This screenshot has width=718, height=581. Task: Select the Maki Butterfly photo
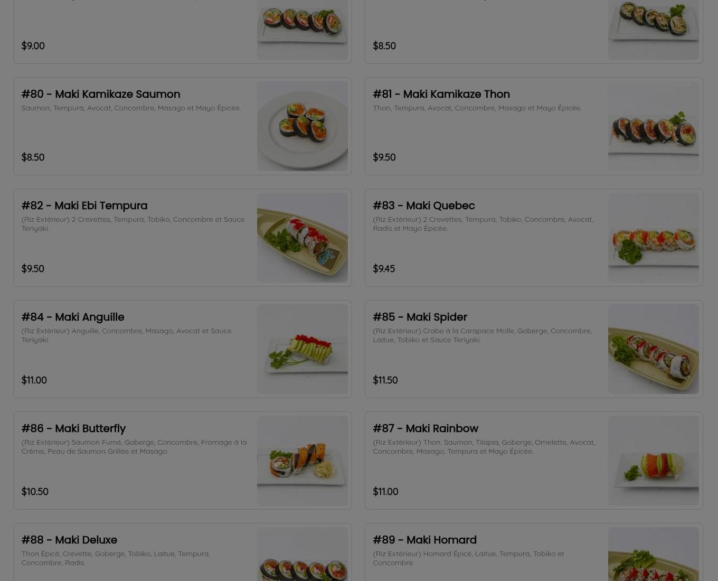coord(302,461)
